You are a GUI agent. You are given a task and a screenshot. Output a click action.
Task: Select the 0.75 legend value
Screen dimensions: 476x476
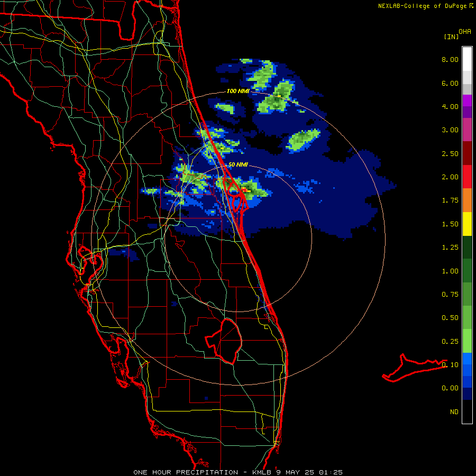tap(450, 295)
